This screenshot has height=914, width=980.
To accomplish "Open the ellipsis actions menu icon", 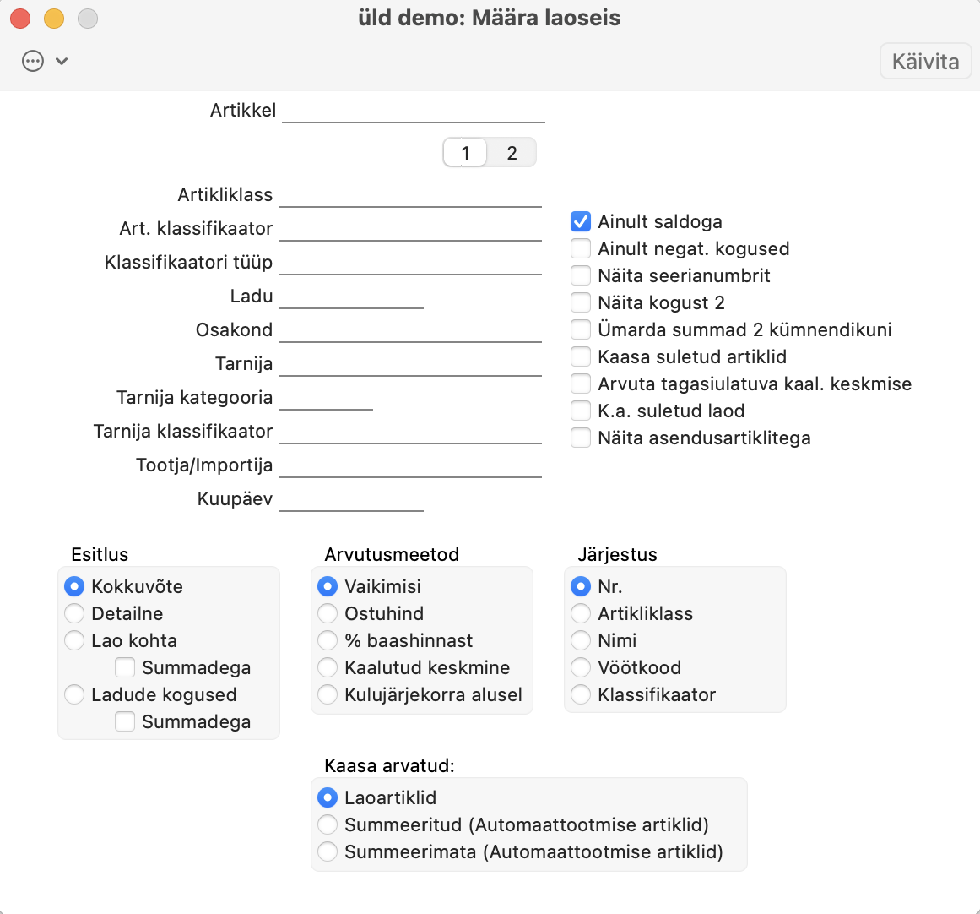I will tap(33, 61).
